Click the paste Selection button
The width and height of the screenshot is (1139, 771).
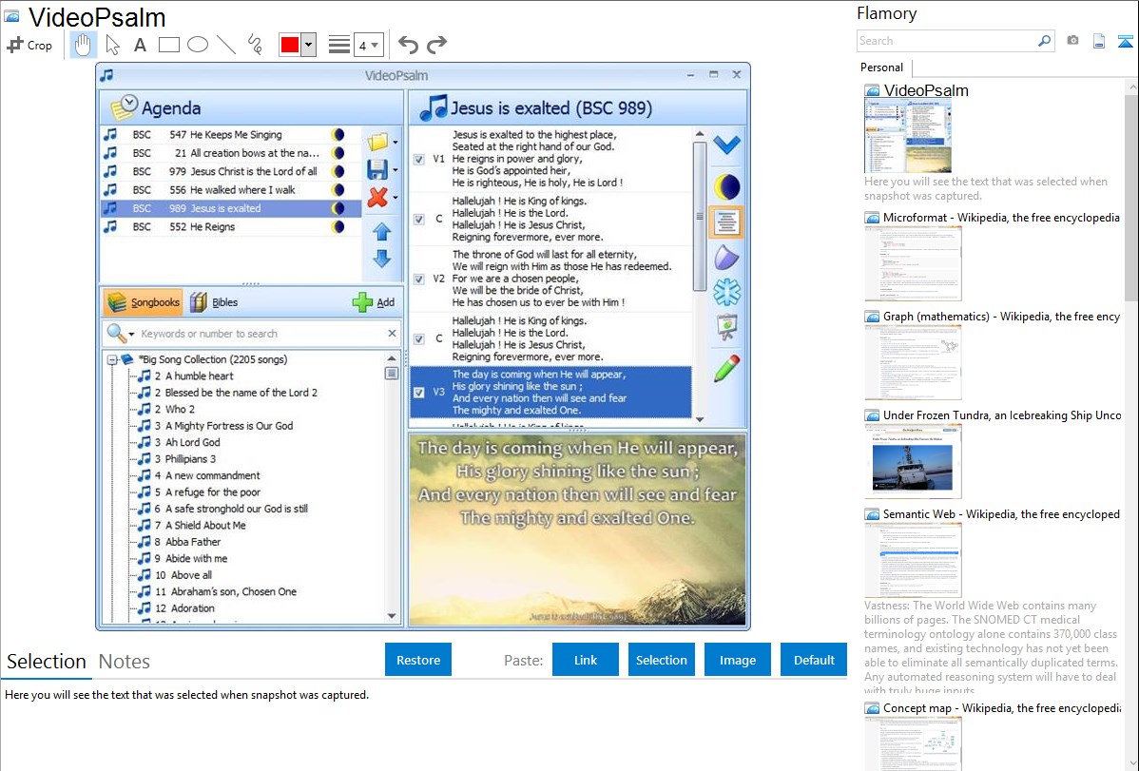662,660
